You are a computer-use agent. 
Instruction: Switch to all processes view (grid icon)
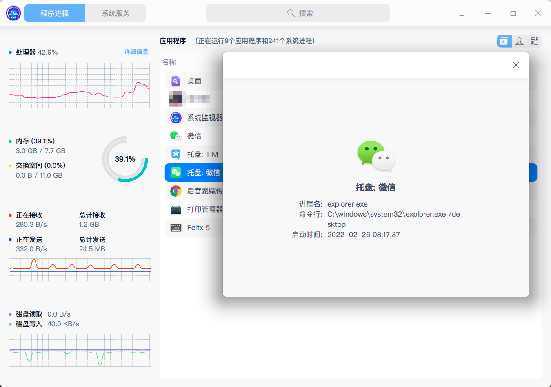pos(534,41)
